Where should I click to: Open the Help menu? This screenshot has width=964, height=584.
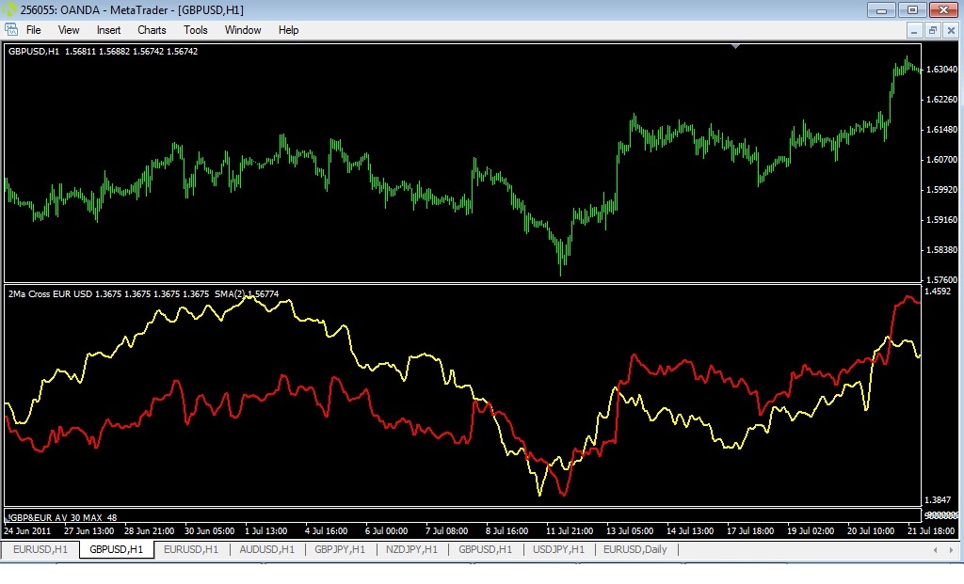click(x=288, y=30)
